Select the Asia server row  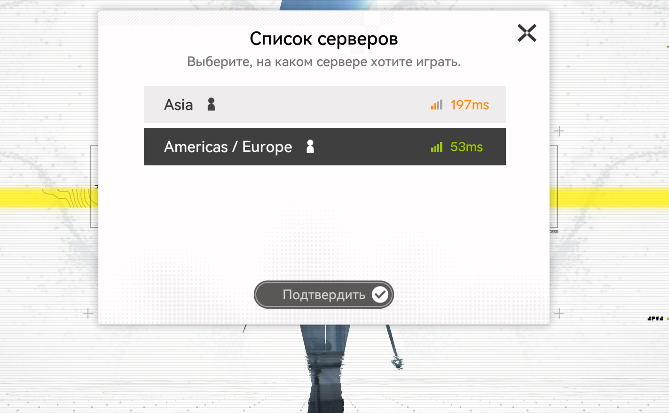324,104
